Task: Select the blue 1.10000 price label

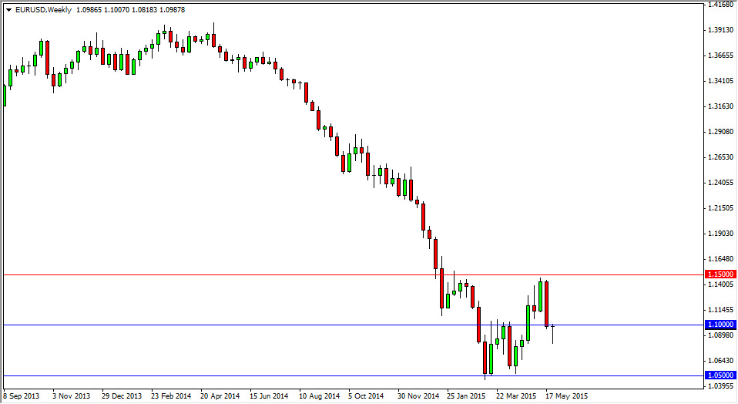Action: (x=720, y=325)
